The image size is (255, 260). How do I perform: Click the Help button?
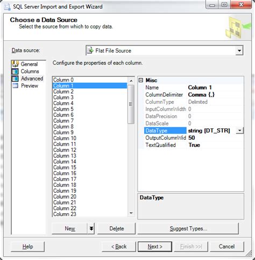27,247
